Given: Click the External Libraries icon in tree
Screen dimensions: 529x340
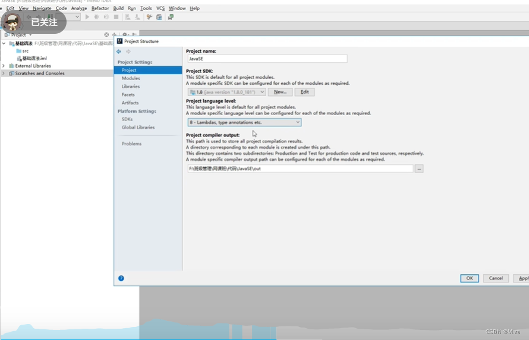Looking at the screenshot, I should (11, 66).
